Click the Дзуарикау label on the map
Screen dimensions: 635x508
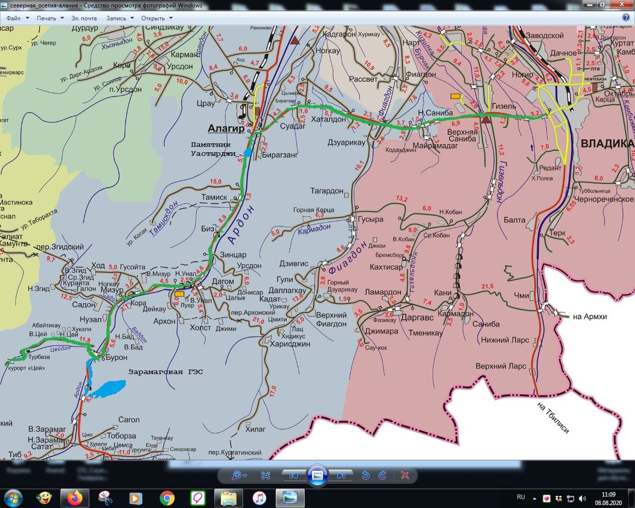(x=346, y=142)
